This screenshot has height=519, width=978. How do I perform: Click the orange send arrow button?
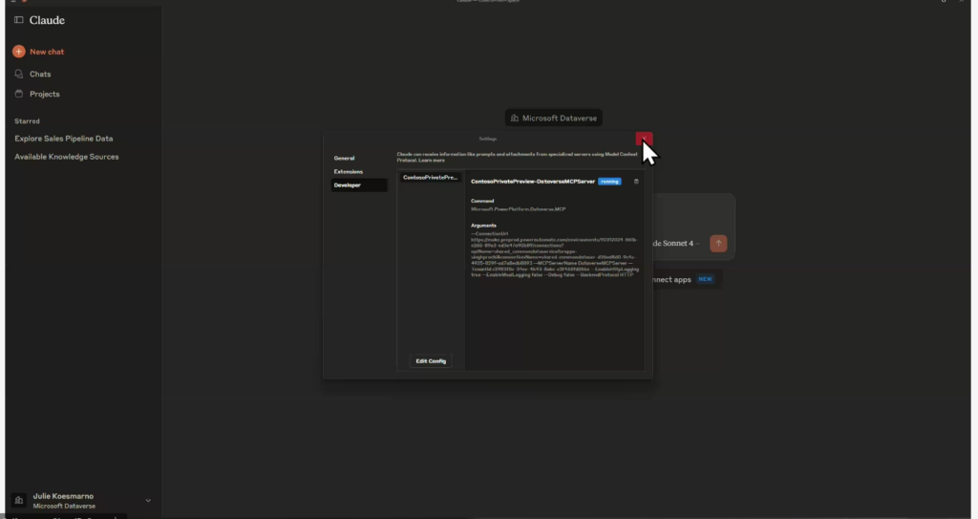coord(718,244)
